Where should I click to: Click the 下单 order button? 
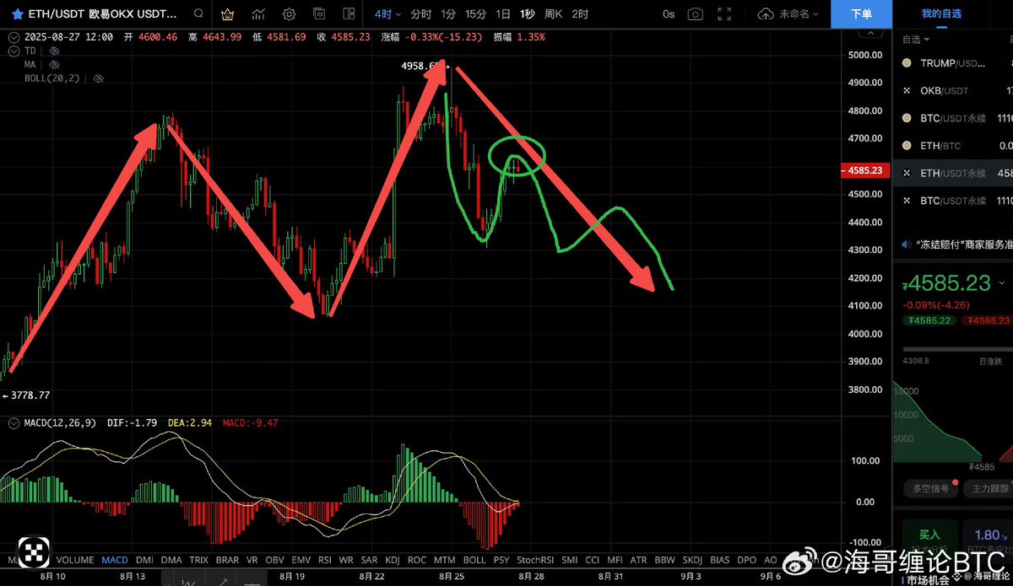pos(861,14)
